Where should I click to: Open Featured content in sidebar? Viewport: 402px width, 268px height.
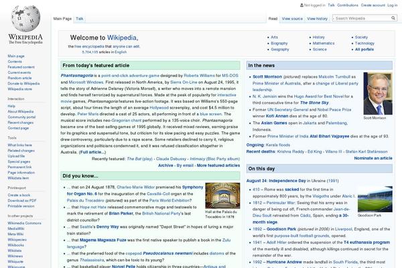[21, 67]
